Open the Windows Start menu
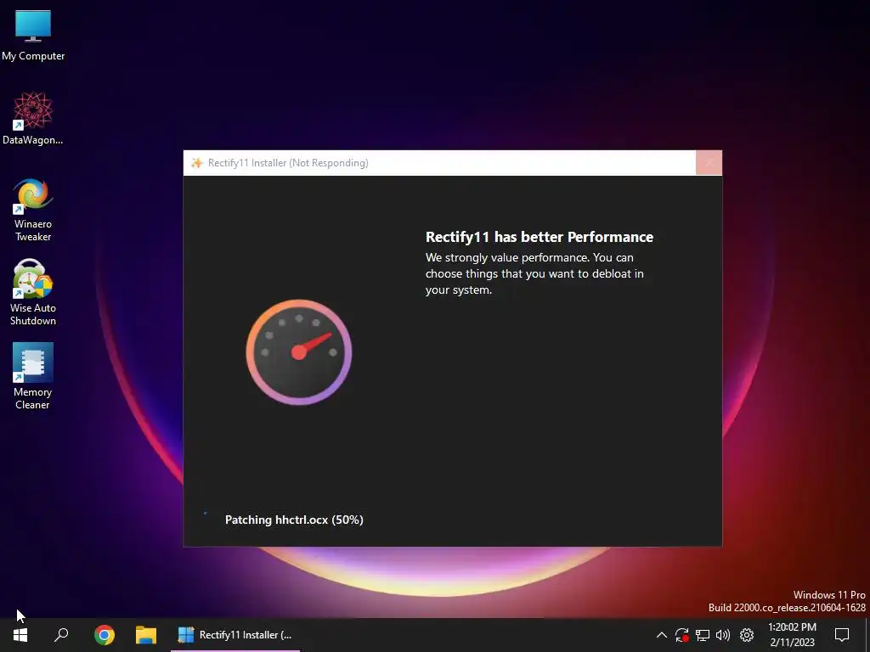This screenshot has width=870, height=652. click(x=20, y=635)
